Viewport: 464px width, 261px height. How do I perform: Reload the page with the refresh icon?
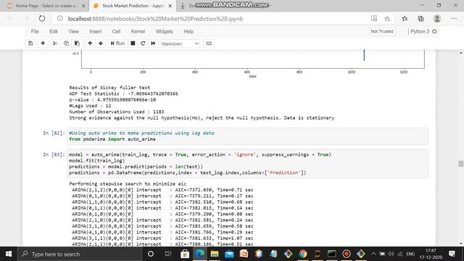pos(42,19)
